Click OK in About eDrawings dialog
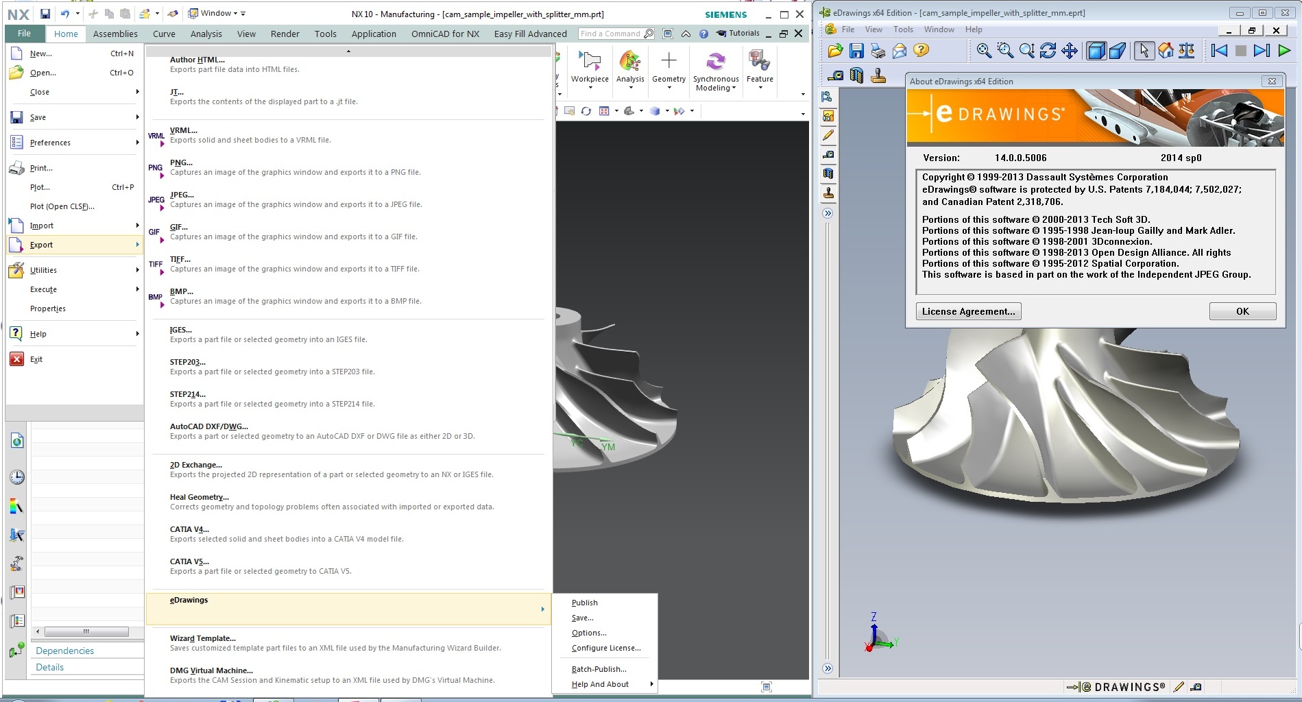This screenshot has height=702, width=1302. (1242, 311)
